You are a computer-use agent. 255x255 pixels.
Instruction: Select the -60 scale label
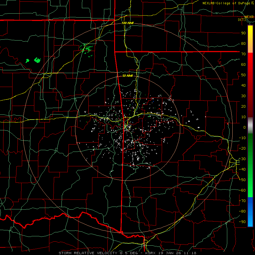242,190
